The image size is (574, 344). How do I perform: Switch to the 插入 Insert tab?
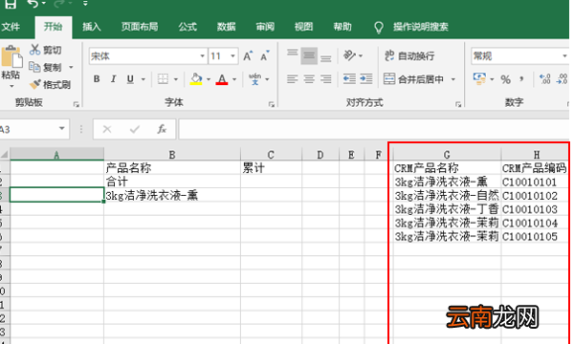(x=92, y=27)
